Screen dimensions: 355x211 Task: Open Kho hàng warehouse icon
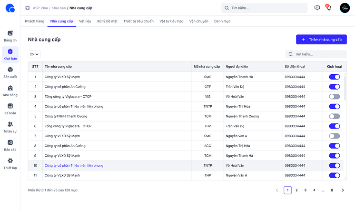point(10,90)
